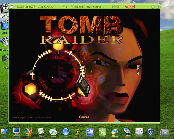
Task: Click the left droplet button in DOSBox title bar
Action: pos(153,7)
